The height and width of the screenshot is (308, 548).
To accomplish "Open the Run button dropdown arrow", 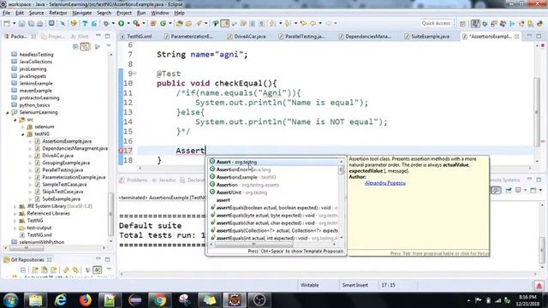I will pyautogui.click(x=128, y=23).
